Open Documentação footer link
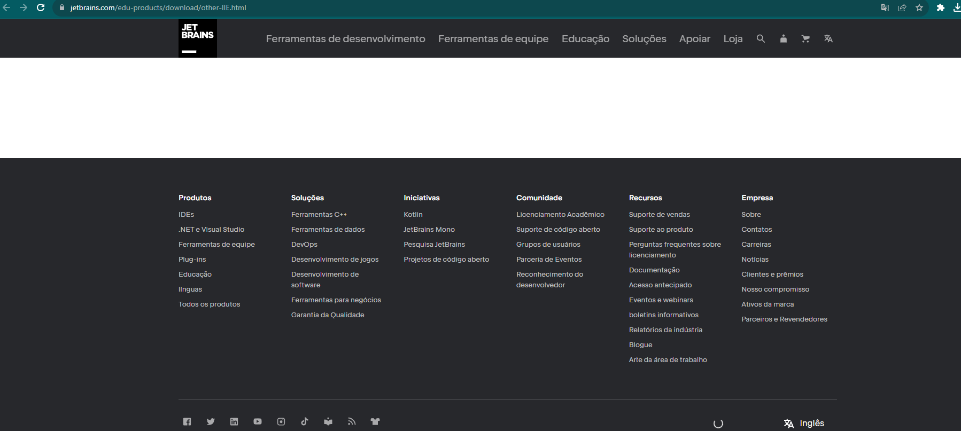961x431 pixels. [x=654, y=270]
